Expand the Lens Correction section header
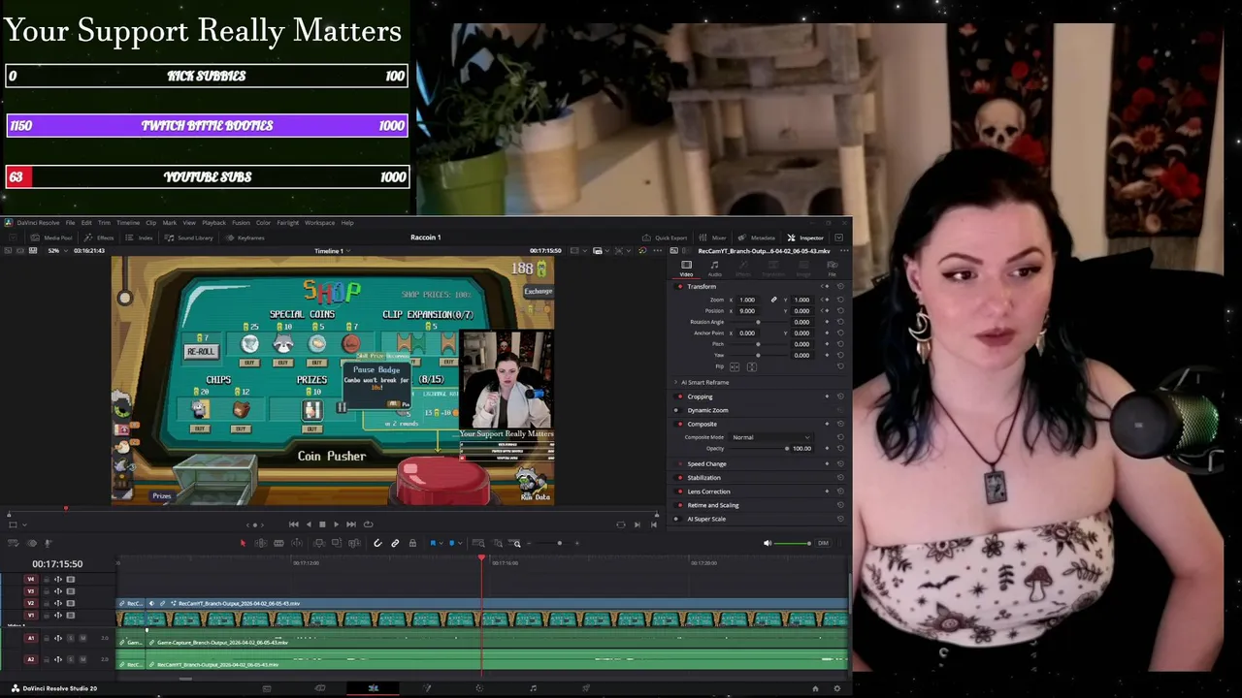Screen dimensions: 1242x698 pyautogui.click(x=708, y=492)
